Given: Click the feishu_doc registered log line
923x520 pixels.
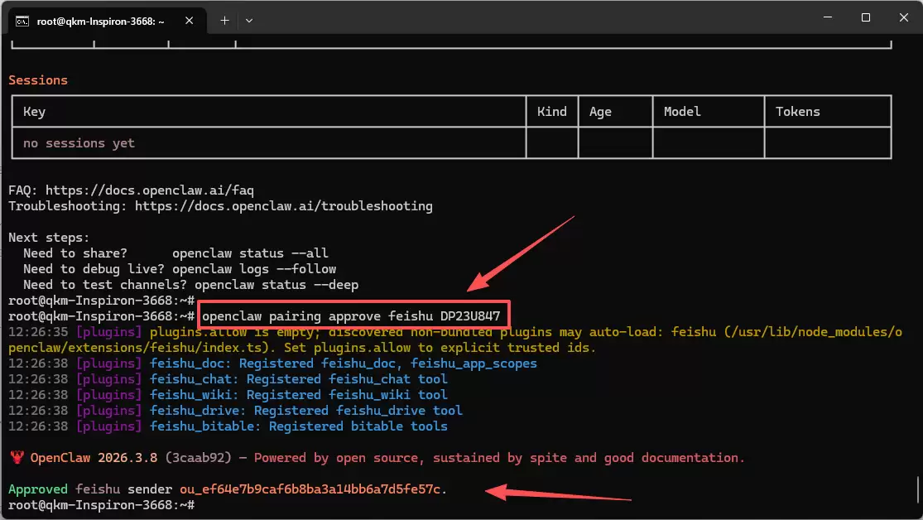Looking at the screenshot, I should click(x=272, y=364).
